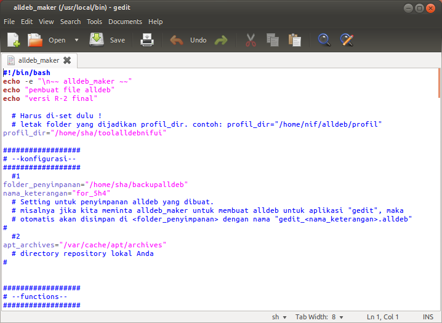Open the File menu
The image size is (442, 323).
9,22
